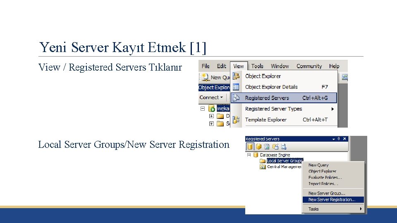
Task: Click the Central Management Servers icon
Action: click(x=263, y=167)
